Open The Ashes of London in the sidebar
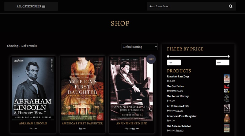Image resolution: width=245 pixels, height=136 pixels. coord(179,126)
